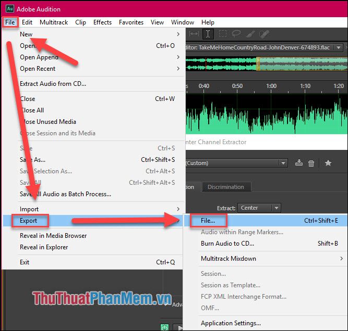Choose Burn Audio to CD...
This screenshot has width=348, height=331.
(x=266, y=244)
